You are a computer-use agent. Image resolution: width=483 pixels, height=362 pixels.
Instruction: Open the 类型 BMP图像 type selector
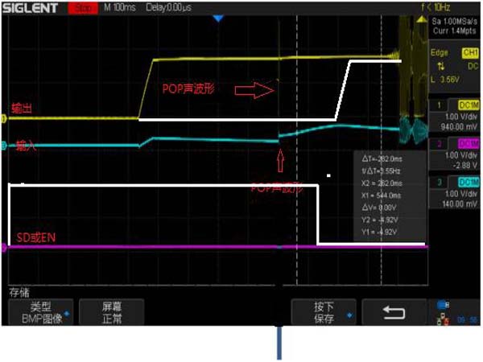[41, 312]
